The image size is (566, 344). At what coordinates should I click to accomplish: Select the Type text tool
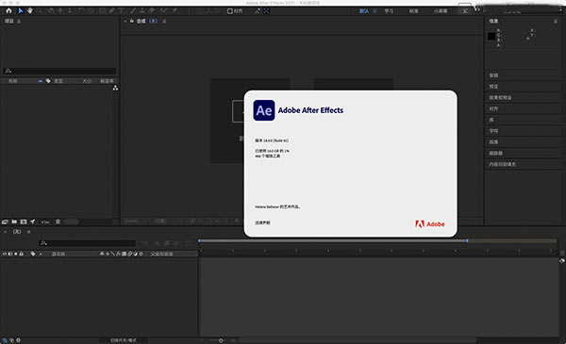(x=122, y=10)
